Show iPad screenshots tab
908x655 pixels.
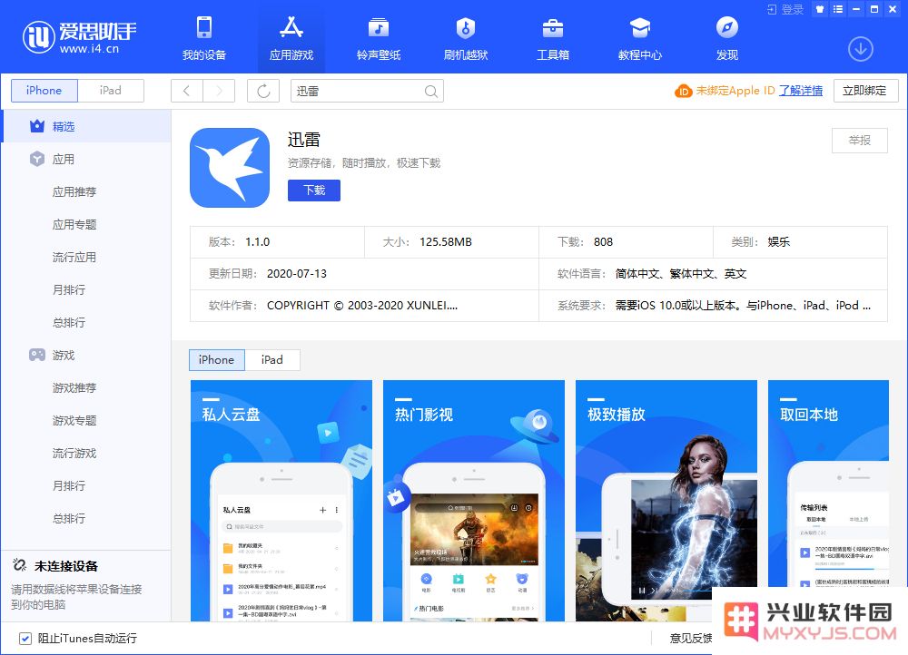(272, 360)
